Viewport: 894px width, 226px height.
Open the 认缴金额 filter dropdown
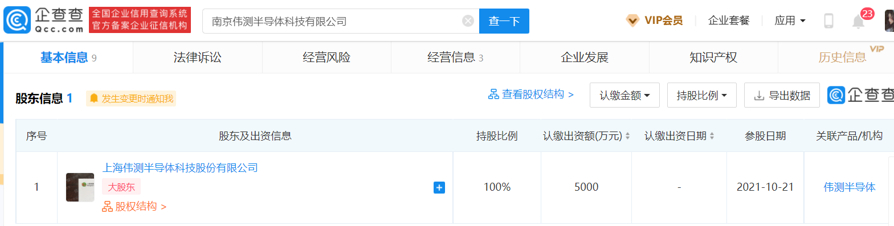624,95
